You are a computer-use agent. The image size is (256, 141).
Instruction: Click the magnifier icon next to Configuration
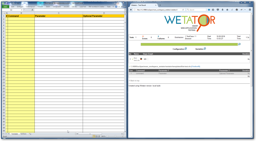point(186,49)
